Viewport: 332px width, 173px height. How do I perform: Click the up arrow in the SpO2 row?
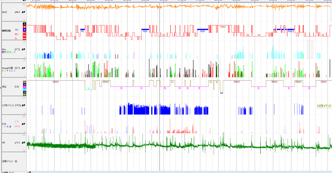[22, 12]
